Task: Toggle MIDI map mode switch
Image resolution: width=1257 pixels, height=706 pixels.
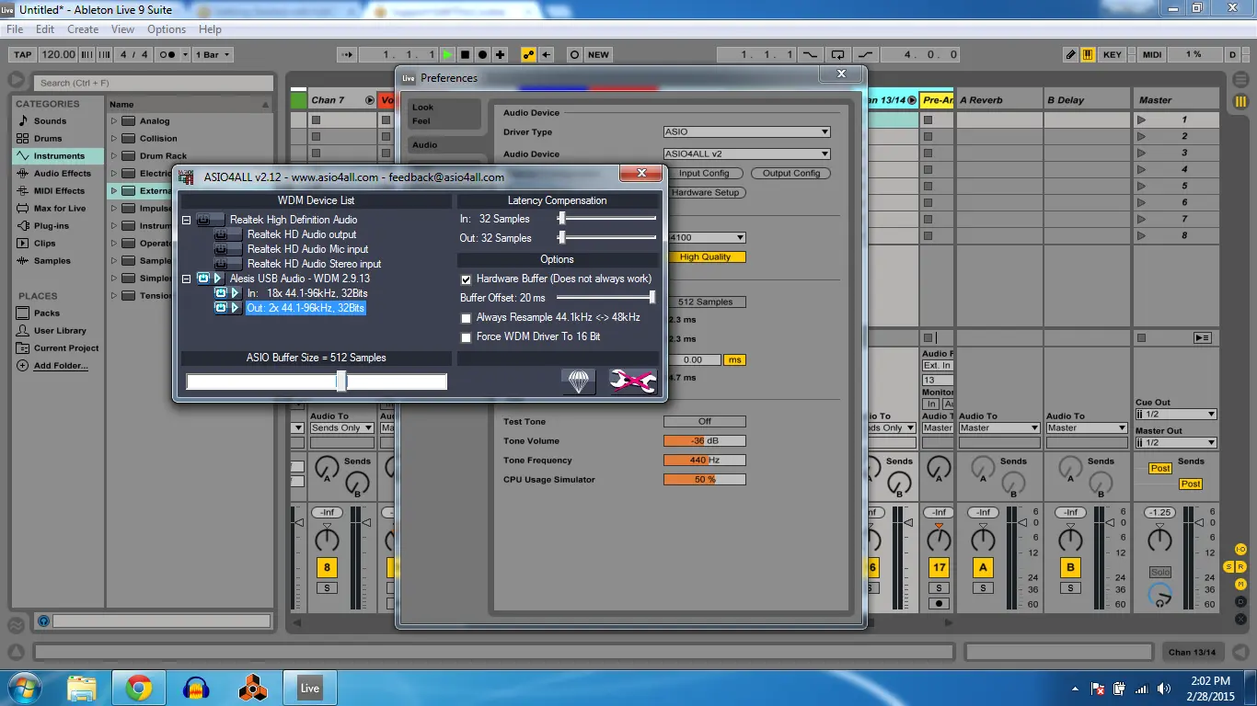Action: pos(1152,54)
